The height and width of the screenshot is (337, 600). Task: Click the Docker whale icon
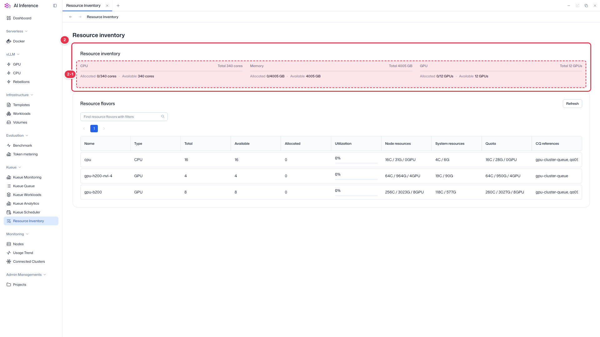pos(9,41)
